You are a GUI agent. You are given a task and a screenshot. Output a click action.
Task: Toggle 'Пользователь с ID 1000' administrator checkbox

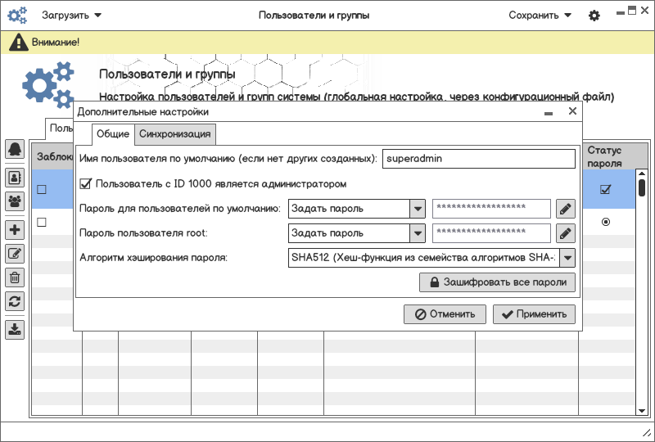[x=86, y=184]
